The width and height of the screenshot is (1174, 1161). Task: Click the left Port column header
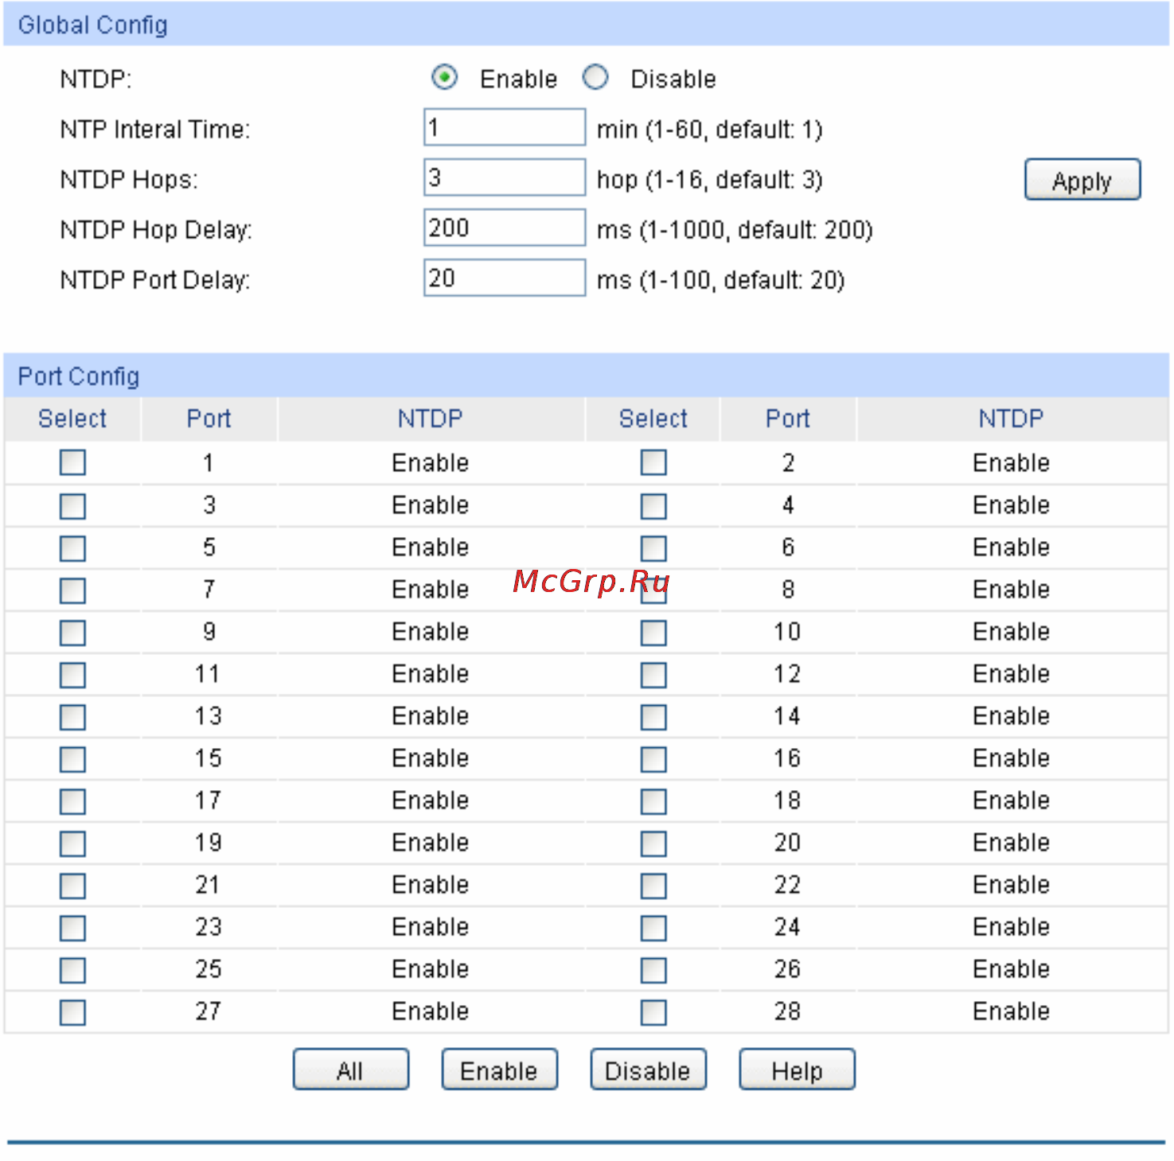(x=209, y=419)
